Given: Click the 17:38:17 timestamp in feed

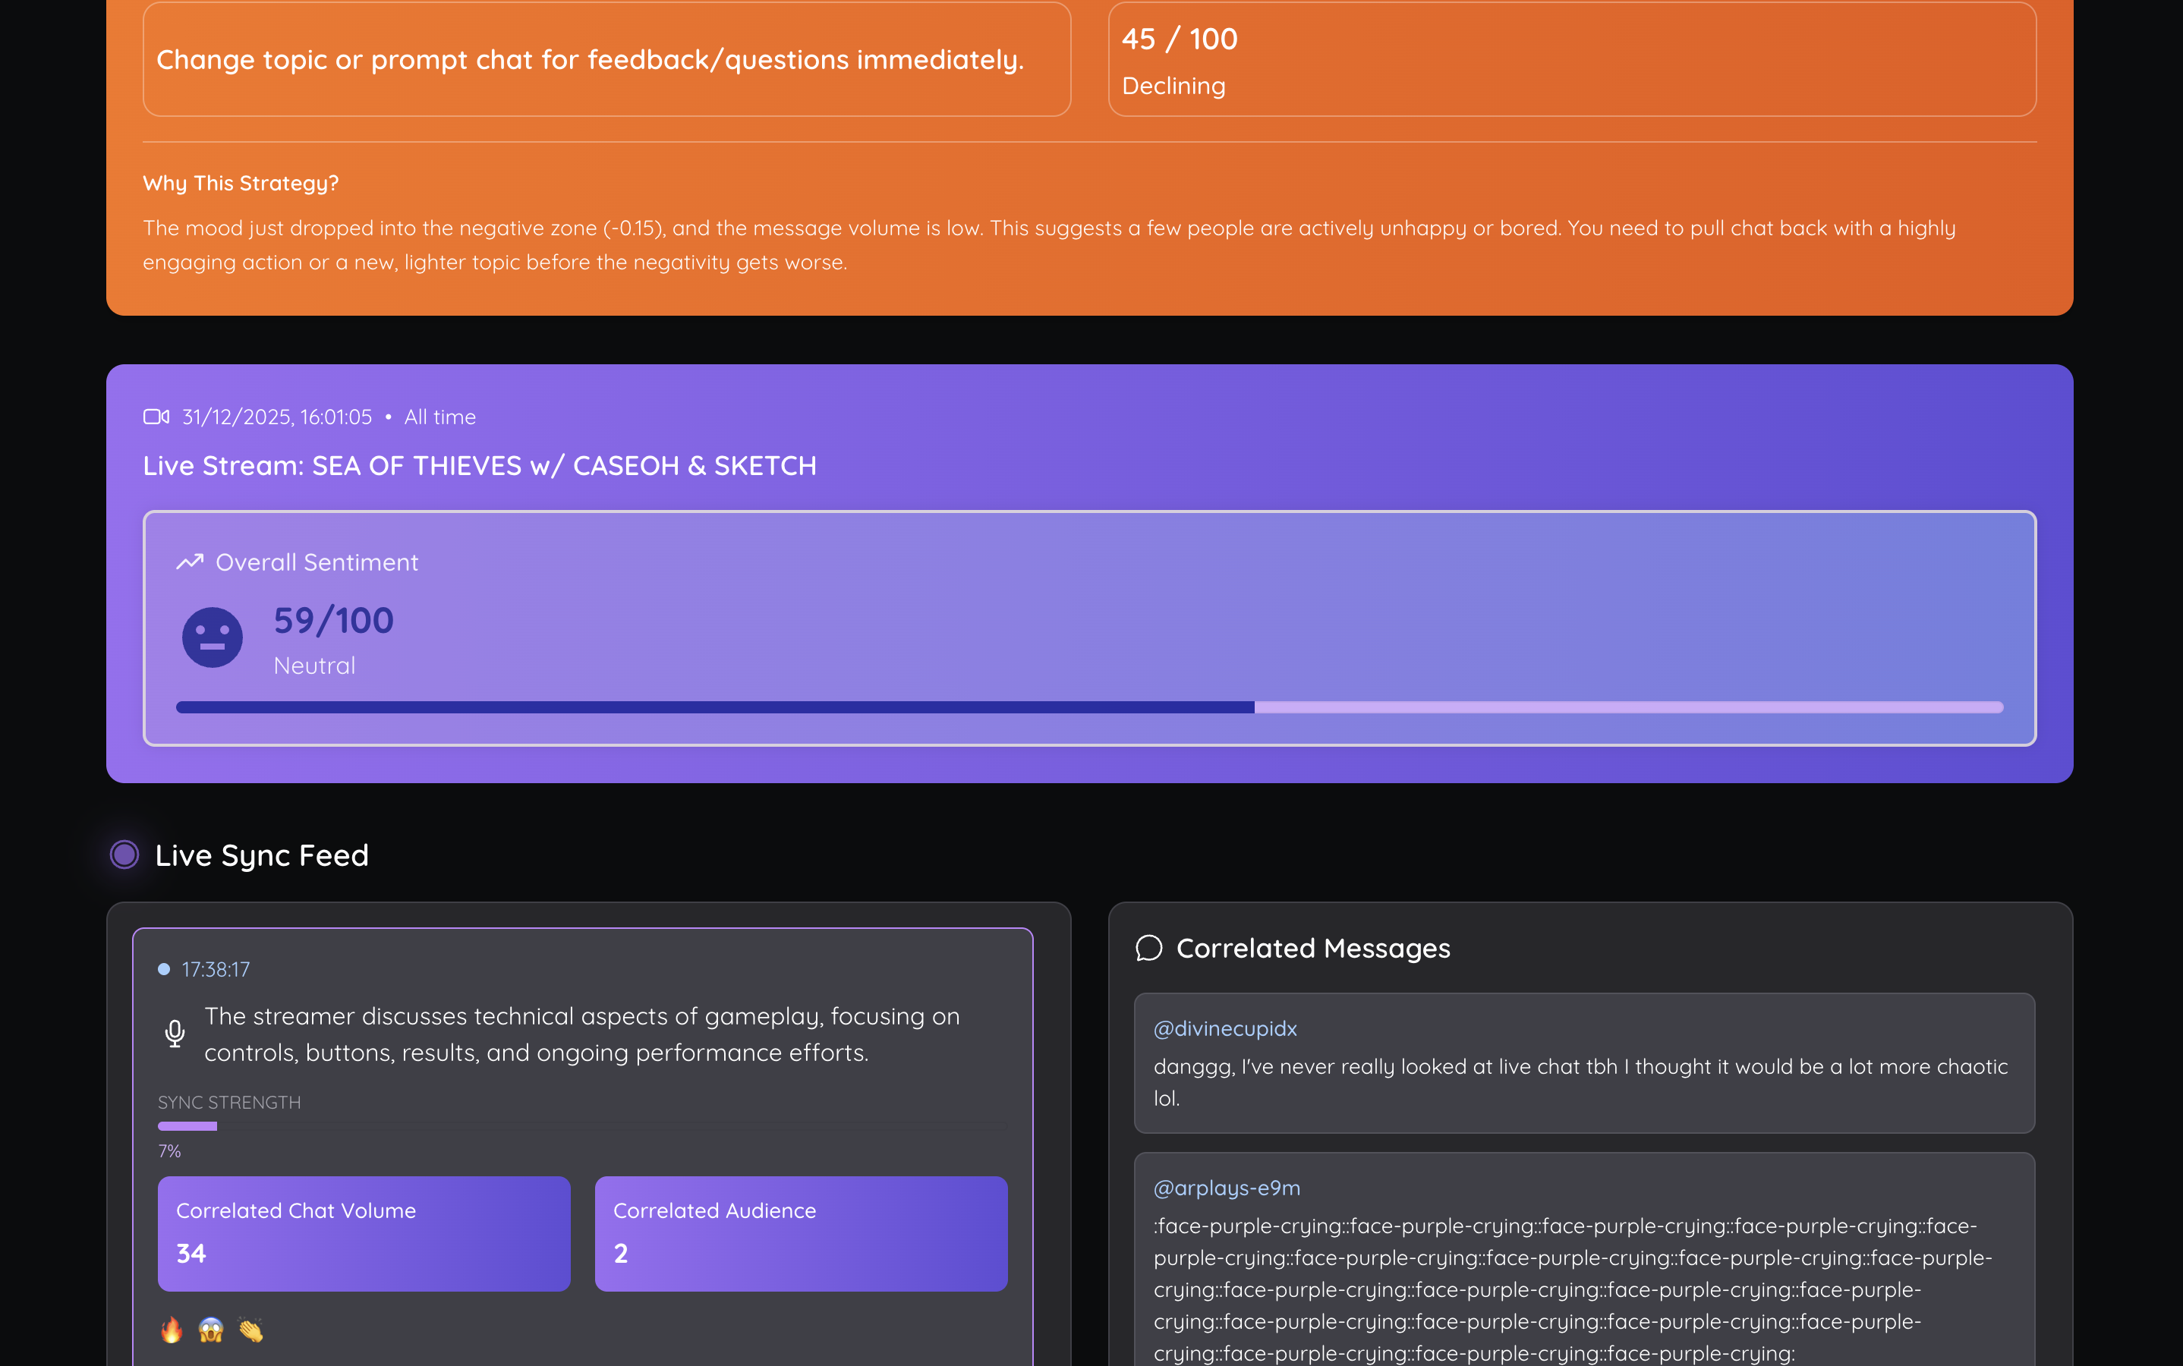Looking at the screenshot, I should point(215,969).
